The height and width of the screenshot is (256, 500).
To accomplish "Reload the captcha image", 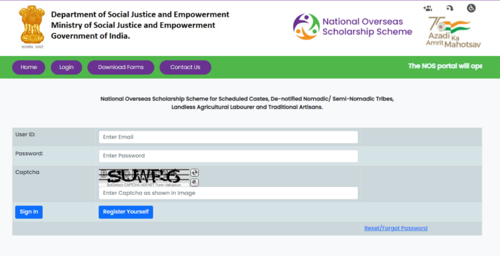I will 195,173.
